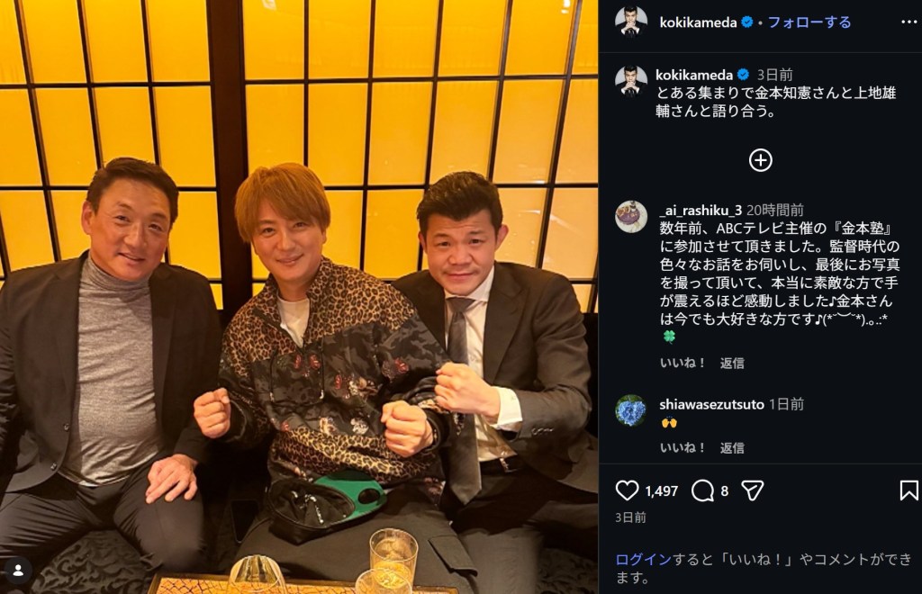Open the three-dot more options menu
The height and width of the screenshot is (594, 922).
pyautogui.click(x=908, y=22)
